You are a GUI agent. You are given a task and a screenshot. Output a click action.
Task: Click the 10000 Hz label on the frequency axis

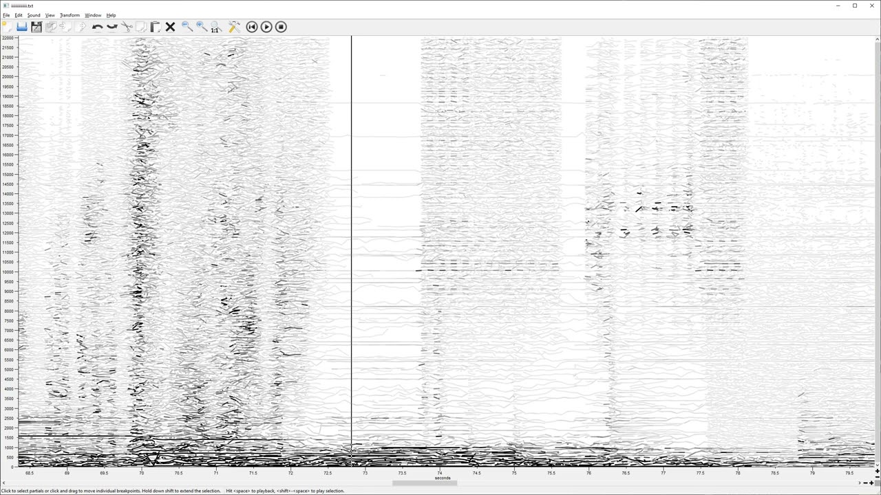click(8, 272)
